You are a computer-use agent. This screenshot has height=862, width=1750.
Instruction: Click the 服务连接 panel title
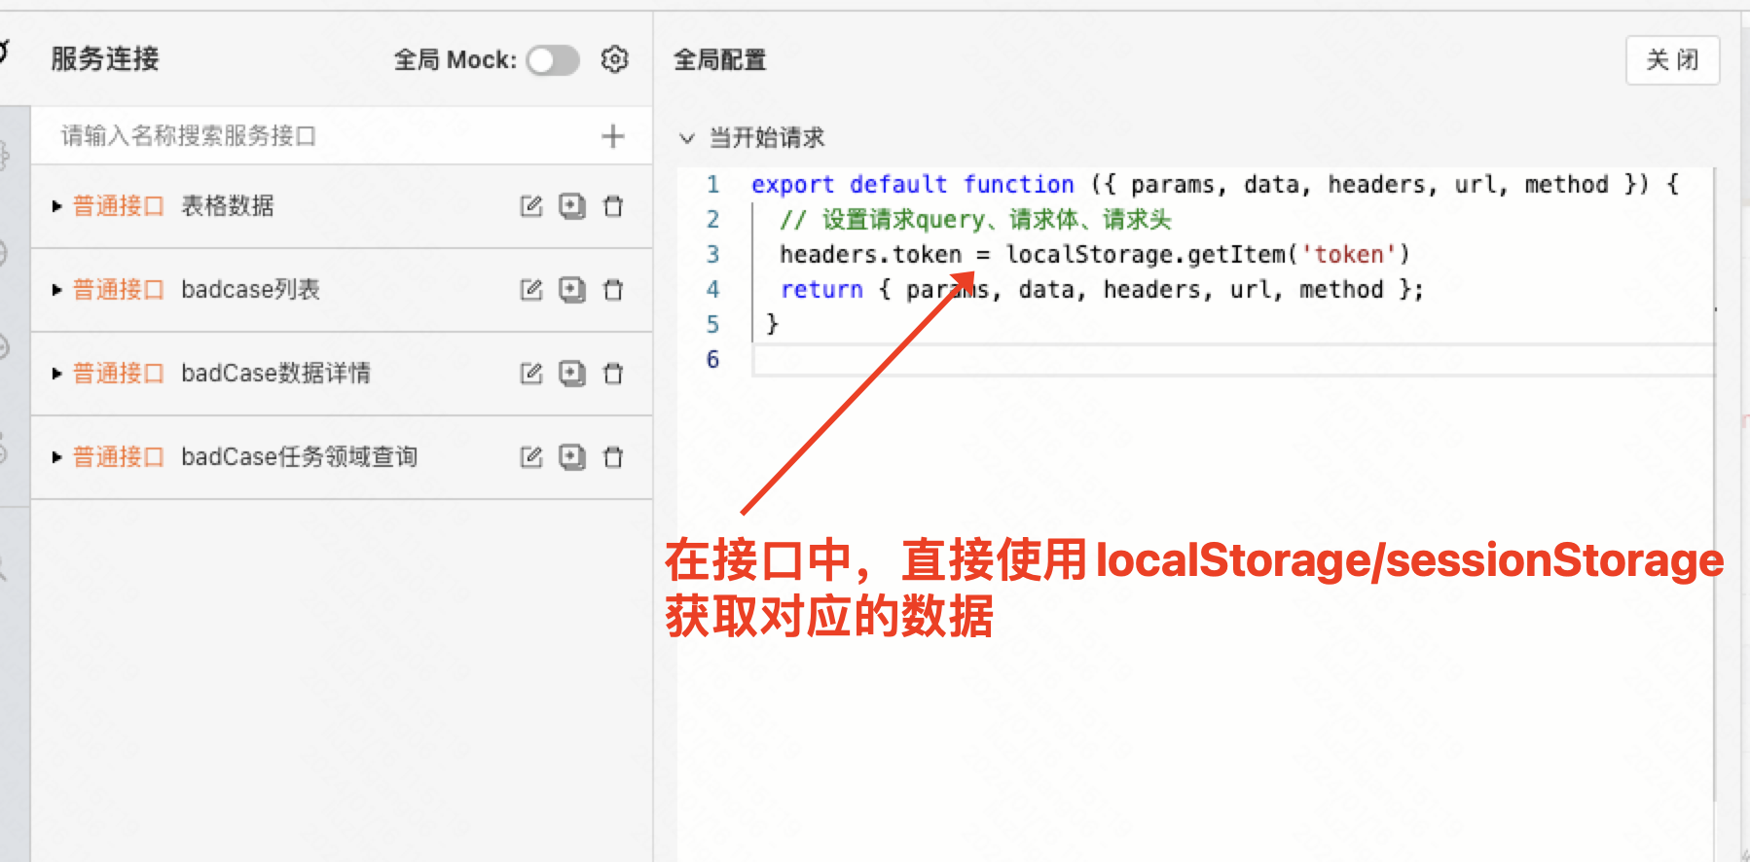pos(105,59)
